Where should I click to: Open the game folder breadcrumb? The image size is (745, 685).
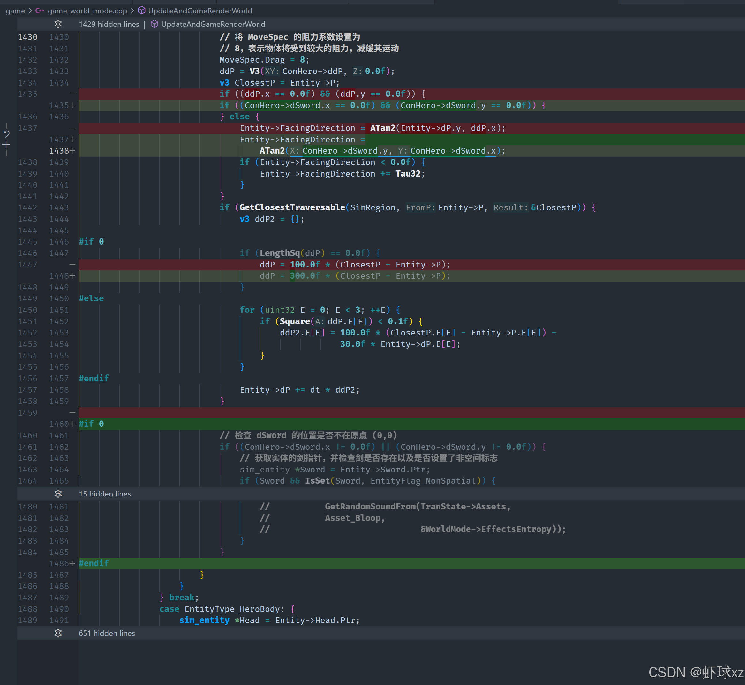pos(15,11)
